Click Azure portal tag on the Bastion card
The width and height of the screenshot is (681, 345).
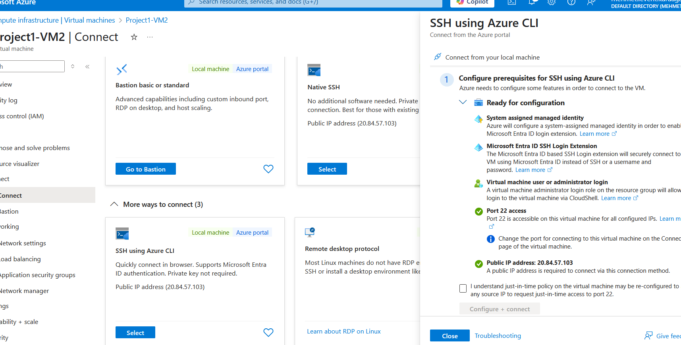(x=252, y=69)
